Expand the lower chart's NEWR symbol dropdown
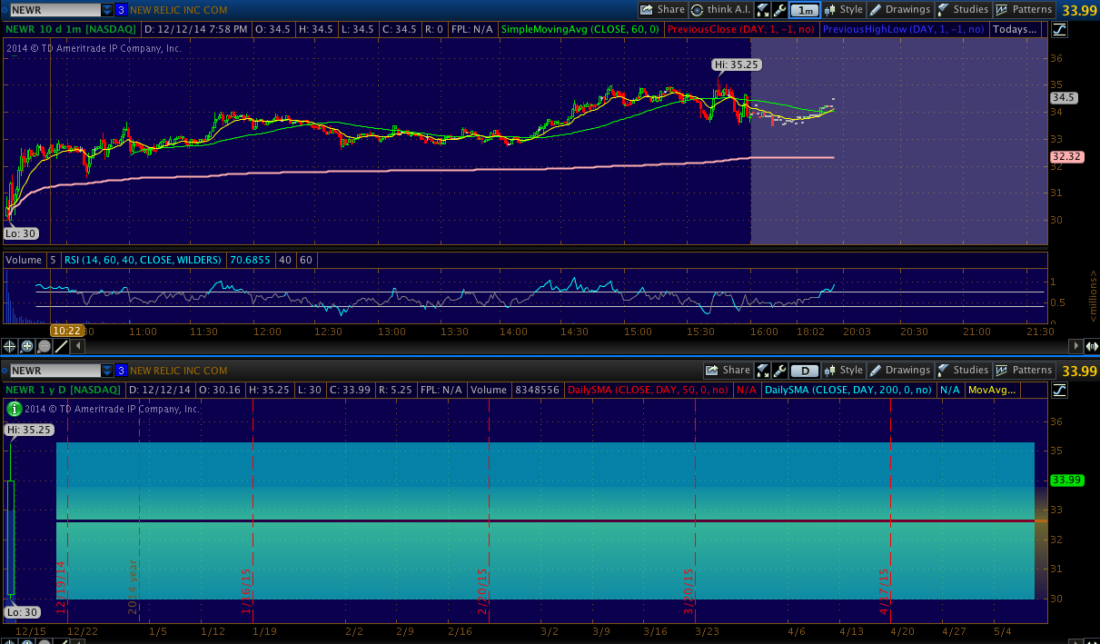1100x644 pixels. 107,371
